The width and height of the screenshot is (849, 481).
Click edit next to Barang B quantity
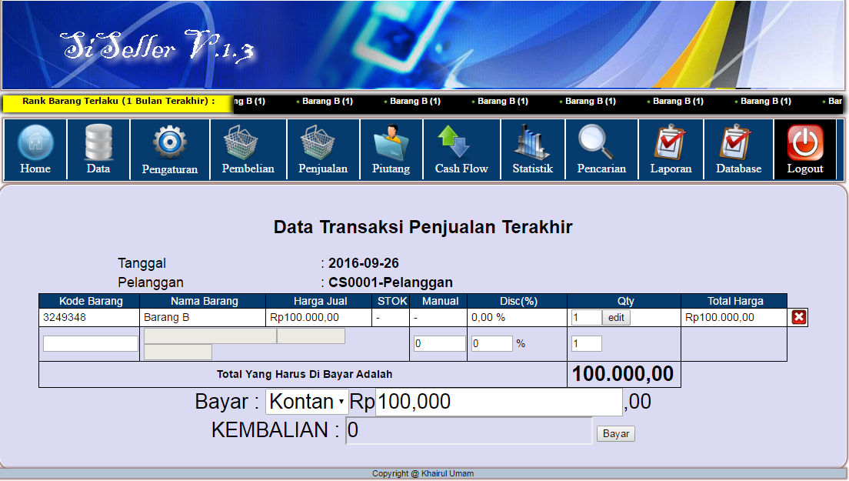(x=615, y=316)
